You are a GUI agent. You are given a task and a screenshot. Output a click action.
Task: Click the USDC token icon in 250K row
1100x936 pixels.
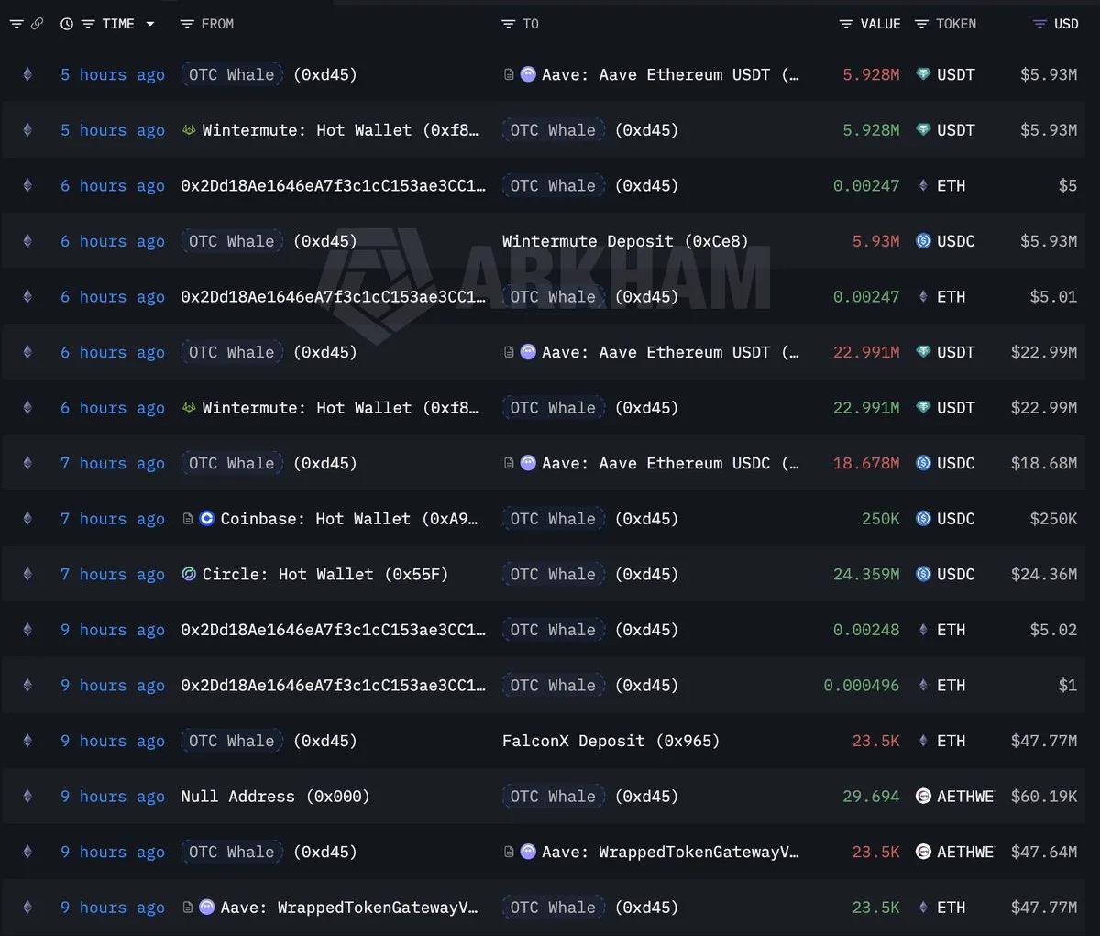pyautogui.click(x=923, y=519)
